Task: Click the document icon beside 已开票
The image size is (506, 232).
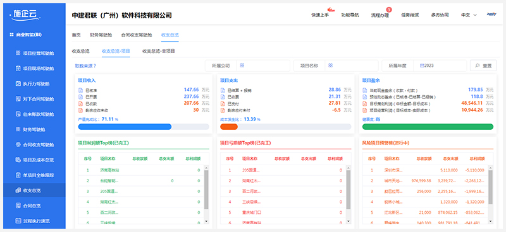Action: pos(80,97)
